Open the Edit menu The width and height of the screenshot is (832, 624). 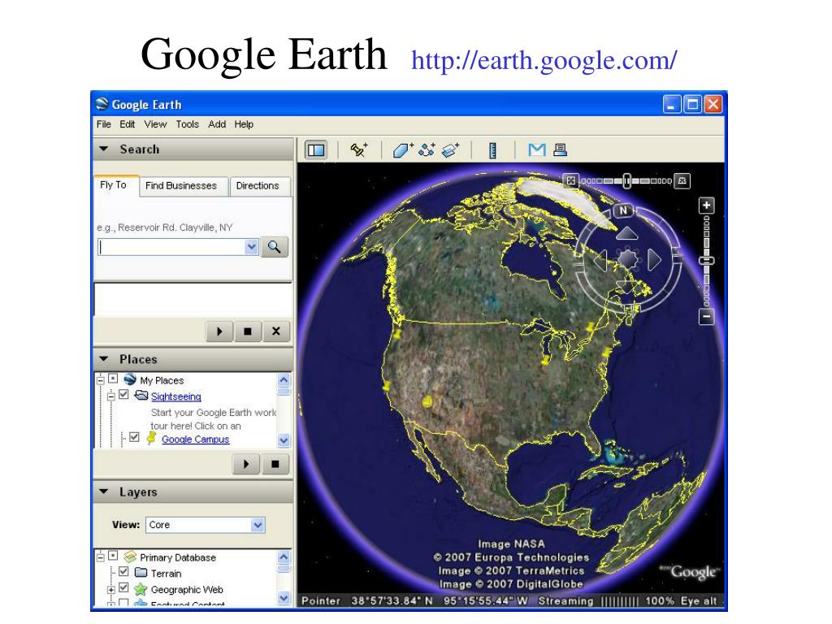coord(127,124)
